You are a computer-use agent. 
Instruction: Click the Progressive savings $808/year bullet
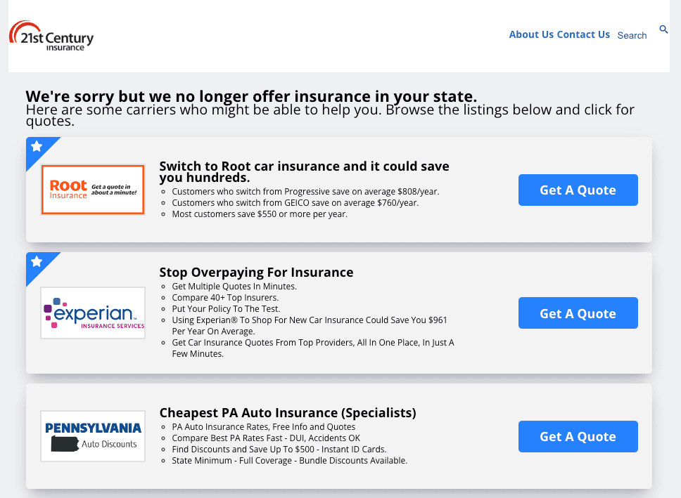tap(305, 192)
